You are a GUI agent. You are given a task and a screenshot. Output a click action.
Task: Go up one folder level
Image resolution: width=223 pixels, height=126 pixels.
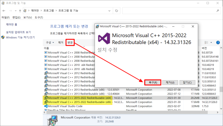click(20, 11)
